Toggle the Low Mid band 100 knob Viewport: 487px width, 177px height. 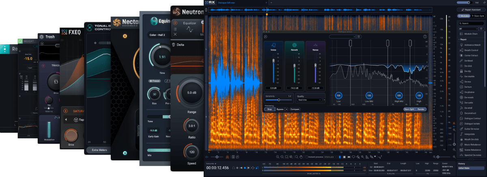tap(368, 95)
